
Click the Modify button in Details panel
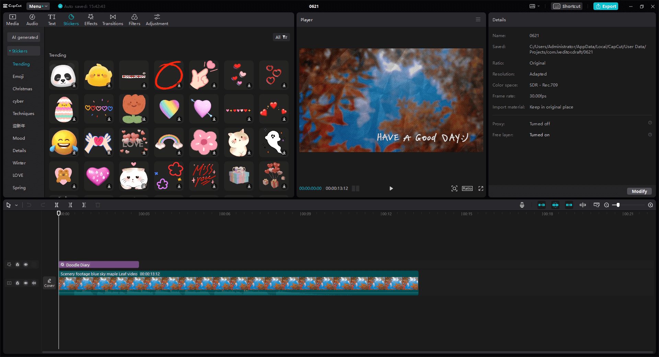coord(639,191)
